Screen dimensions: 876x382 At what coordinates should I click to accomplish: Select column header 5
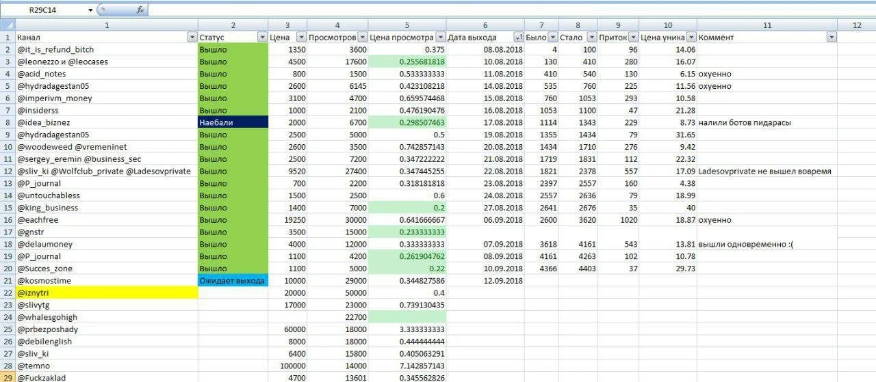pyautogui.click(x=407, y=25)
